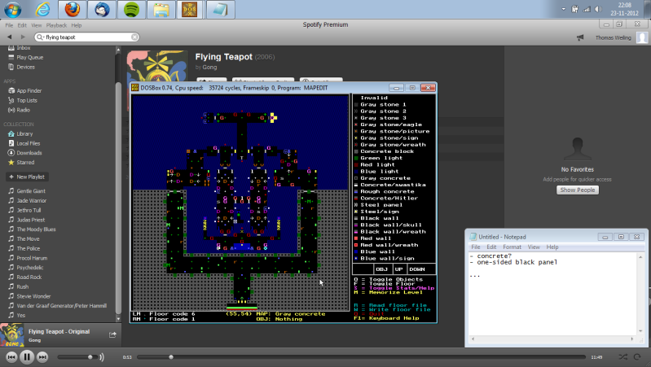Open Notepad Edit menu

point(491,247)
